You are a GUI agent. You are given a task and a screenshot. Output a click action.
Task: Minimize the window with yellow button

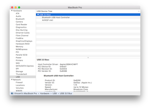16,7
